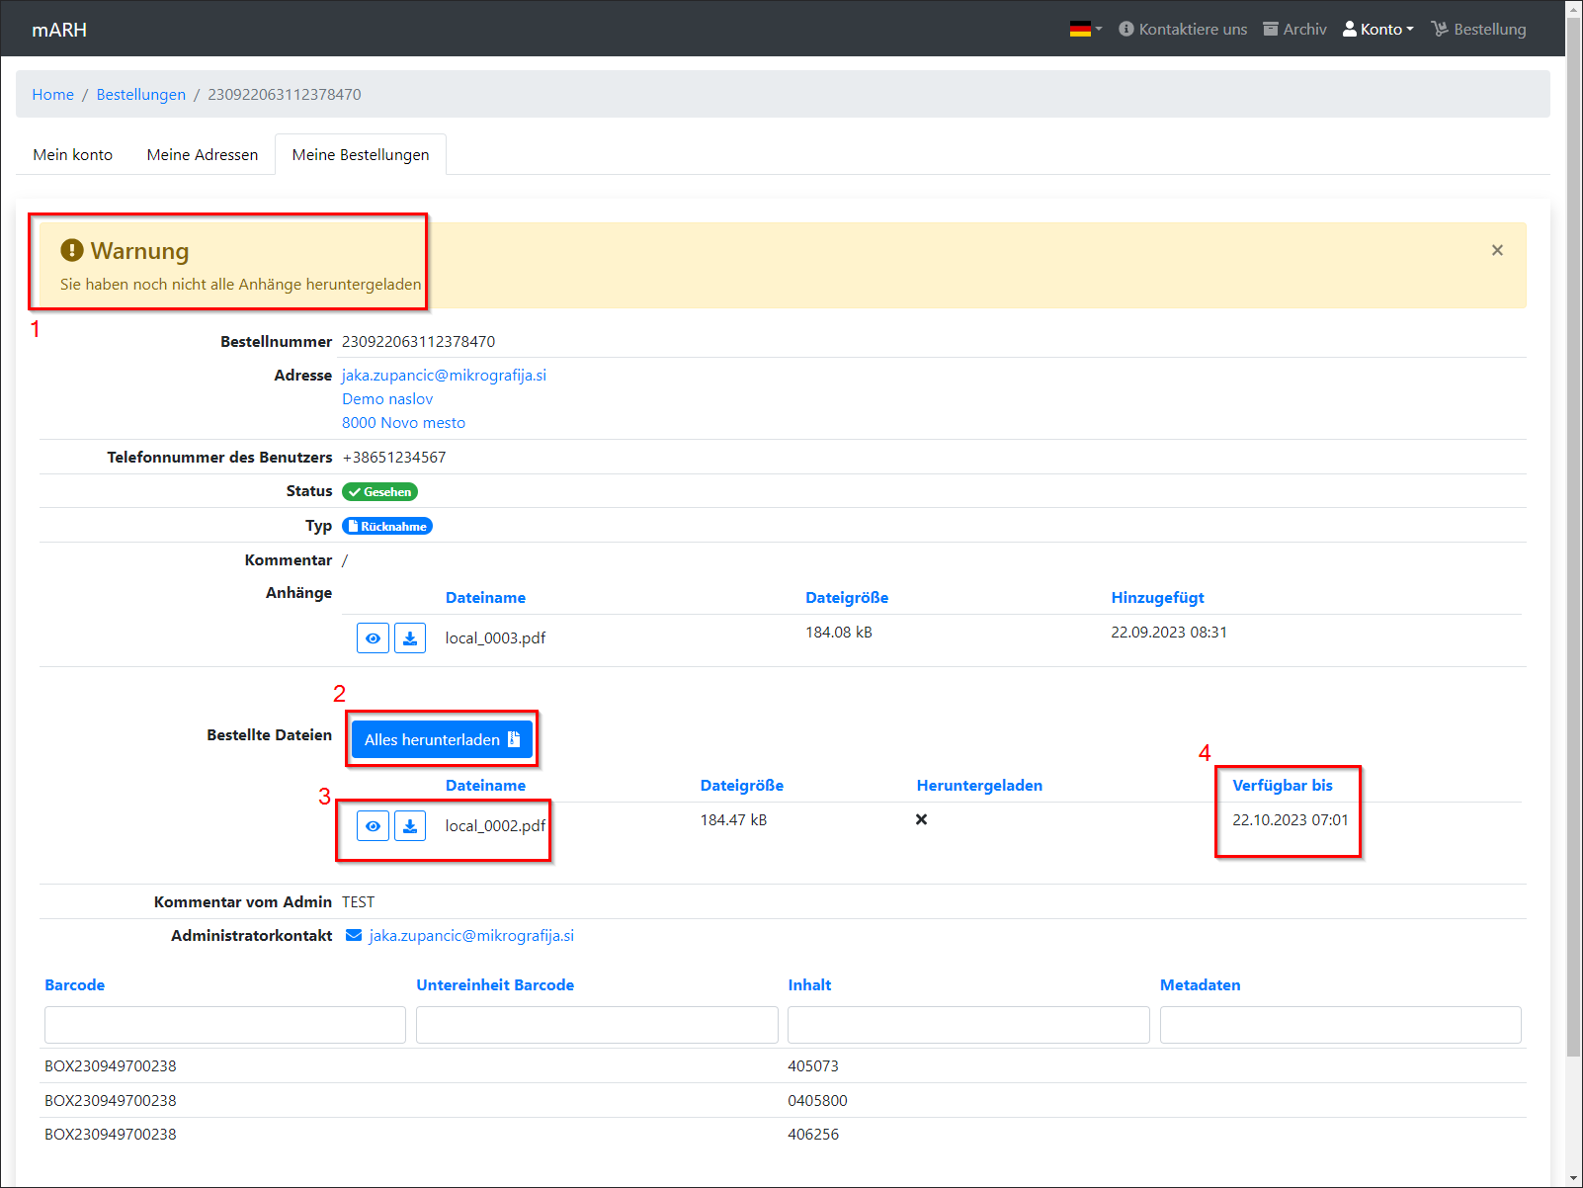Go to Bestellungen in the breadcrumb
1583x1188 pixels.
coord(141,95)
